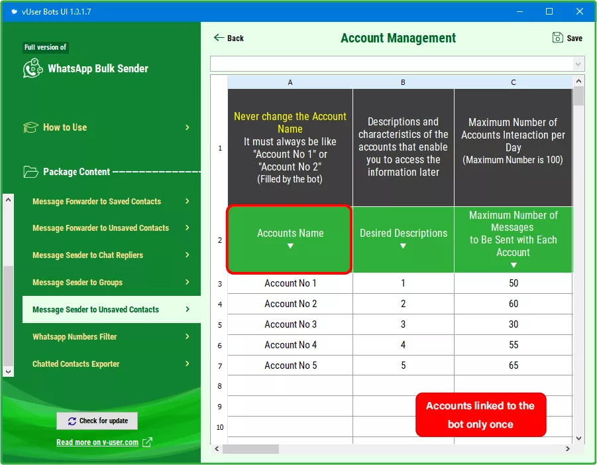Click the horizontal scrollbar right arrow
The width and height of the screenshot is (597, 465).
pos(567,448)
